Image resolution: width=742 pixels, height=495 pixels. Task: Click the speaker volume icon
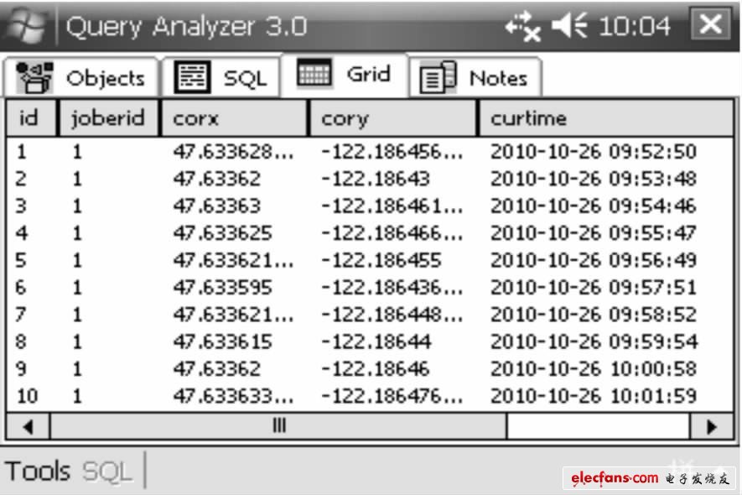(570, 26)
